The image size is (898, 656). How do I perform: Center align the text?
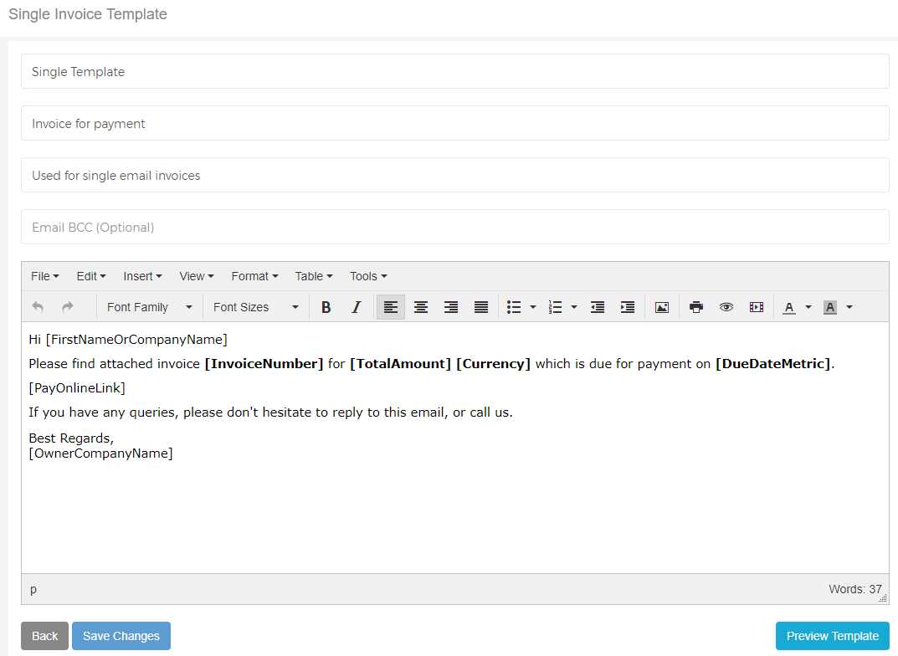click(x=421, y=307)
